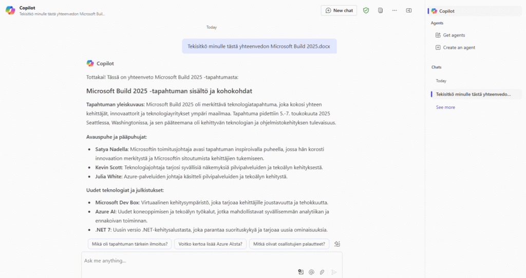
Task: Click the Satya Nadella bullet text
Action: tap(210, 154)
